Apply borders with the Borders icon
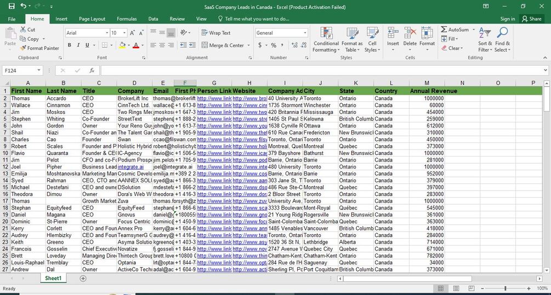Screen dimensions: 551x295 click(x=105, y=45)
